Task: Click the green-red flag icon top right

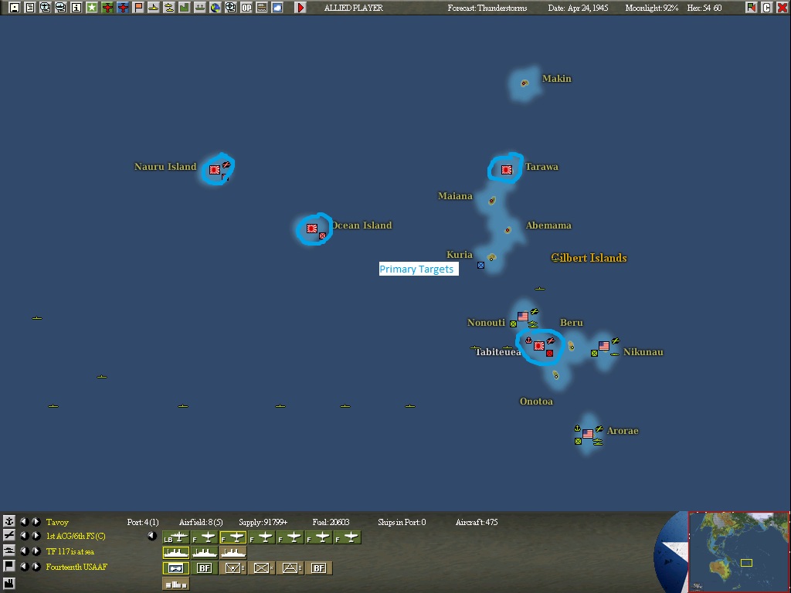Action: (x=751, y=8)
